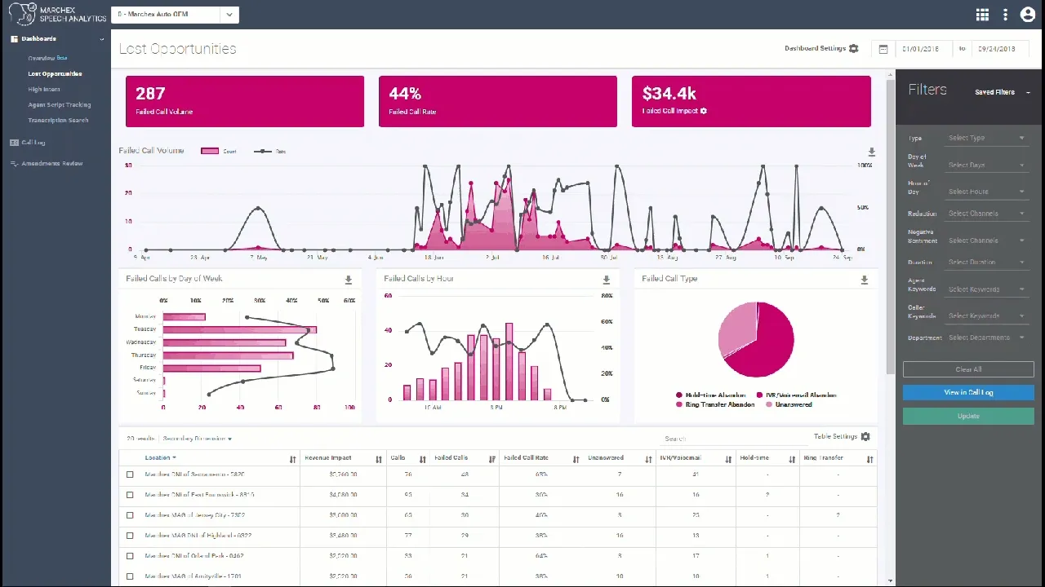This screenshot has height=587, width=1045.
Task: Sort table by Ring Transfer arrows
Action: [x=869, y=460]
